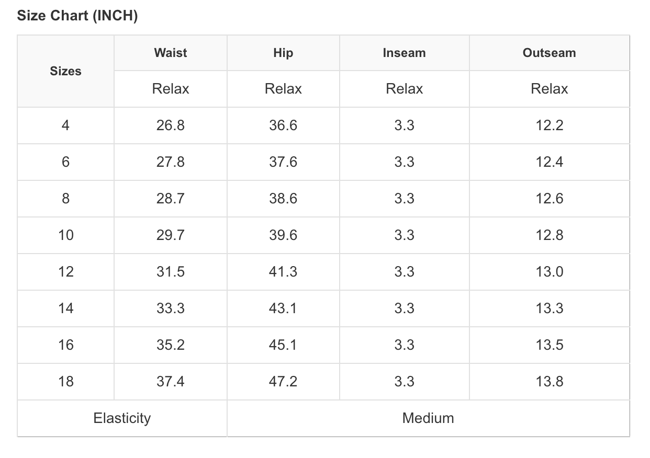650x458 pixels.
Task: Click the size 18 row label
Action: point(65,382)
